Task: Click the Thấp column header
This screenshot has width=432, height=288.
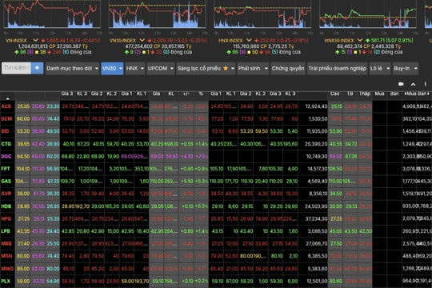Action: tap(365, 94)
